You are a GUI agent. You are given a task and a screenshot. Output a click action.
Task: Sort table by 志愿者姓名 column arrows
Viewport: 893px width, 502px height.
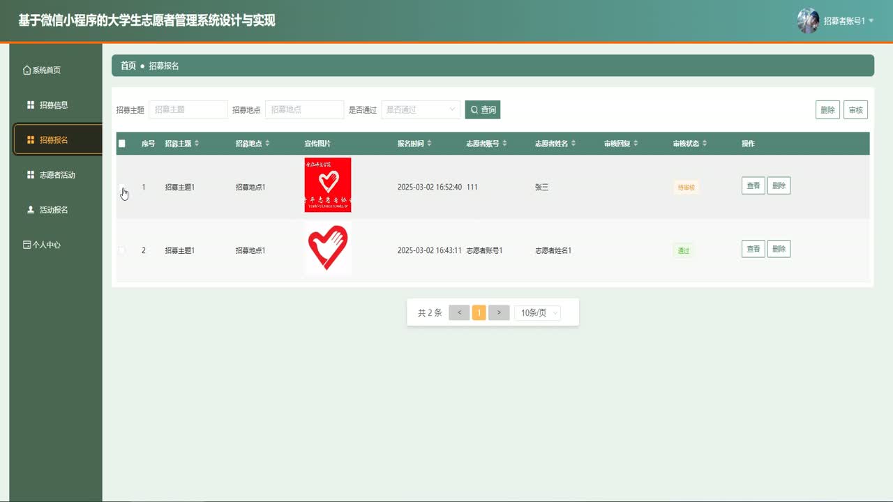tap(573, 144)
